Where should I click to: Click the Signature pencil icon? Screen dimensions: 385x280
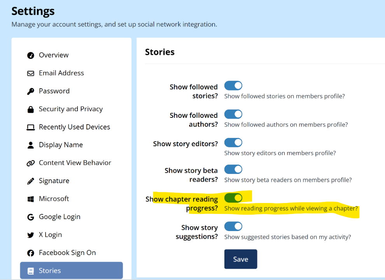30,181
